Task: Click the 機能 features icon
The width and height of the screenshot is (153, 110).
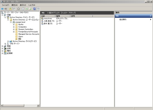Action: (5, 46)
